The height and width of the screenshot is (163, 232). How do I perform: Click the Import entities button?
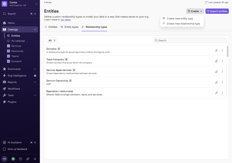217,11
